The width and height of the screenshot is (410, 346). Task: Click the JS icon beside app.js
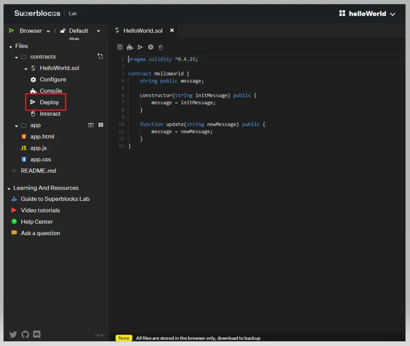point(24,148)
